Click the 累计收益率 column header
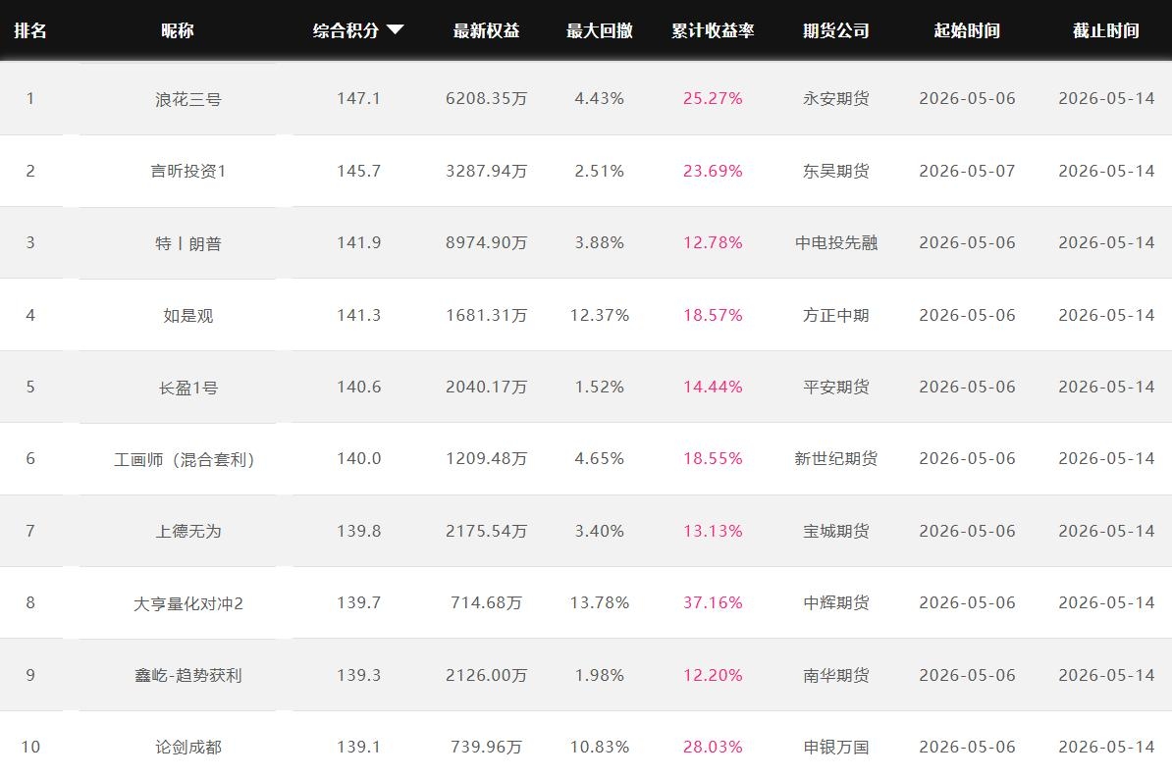 pyautogui.click(x=713, y=30)
